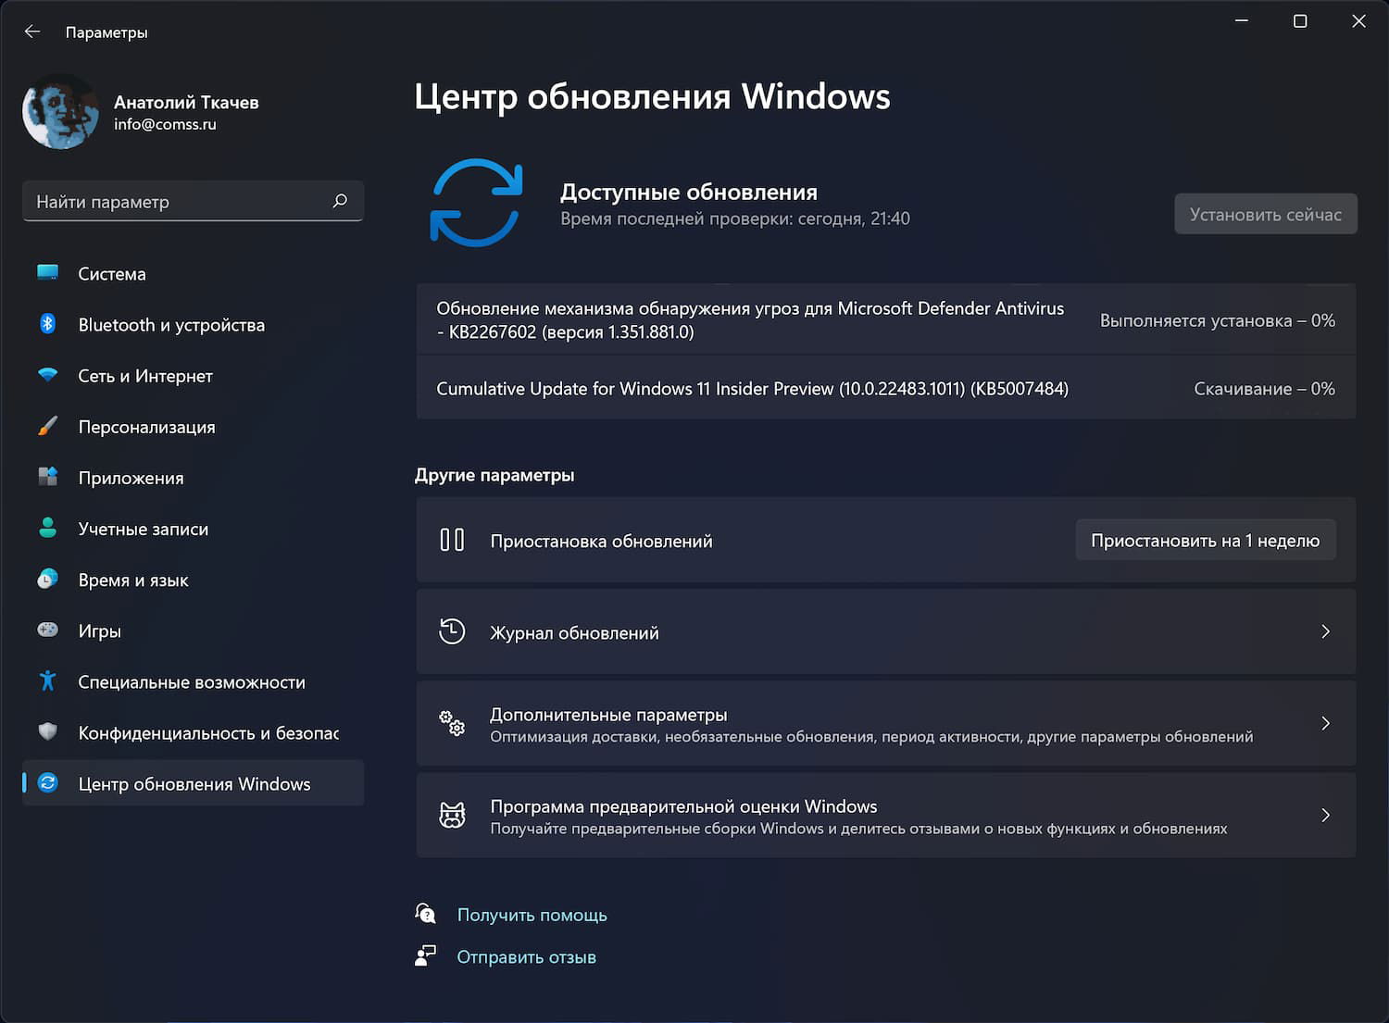Click the blue Windows Update sync icon
The width and height of the screenshot is (1389, 1023).
[x=475, y=203]
